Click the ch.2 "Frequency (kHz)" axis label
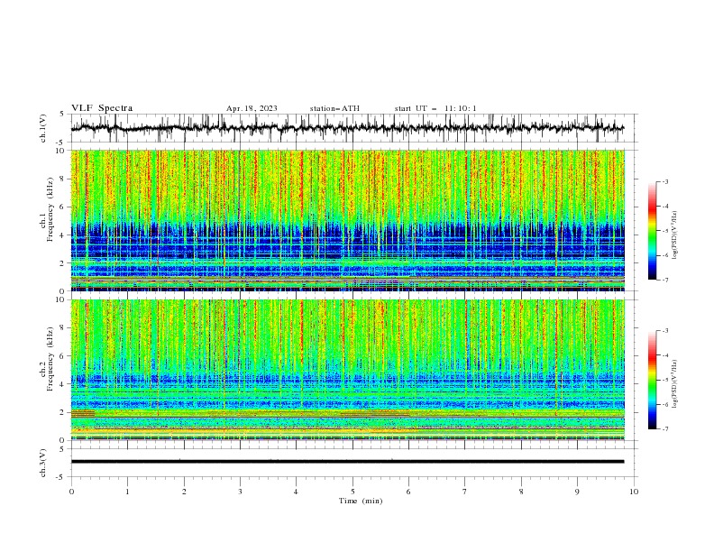Viewport: 714px width, 552px height. [x=50, y=359]
